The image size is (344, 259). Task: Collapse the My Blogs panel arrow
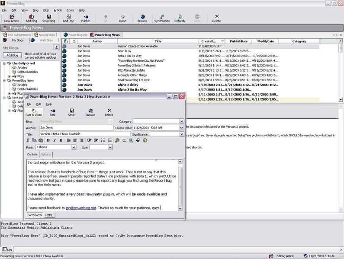(x=56, y=47)
